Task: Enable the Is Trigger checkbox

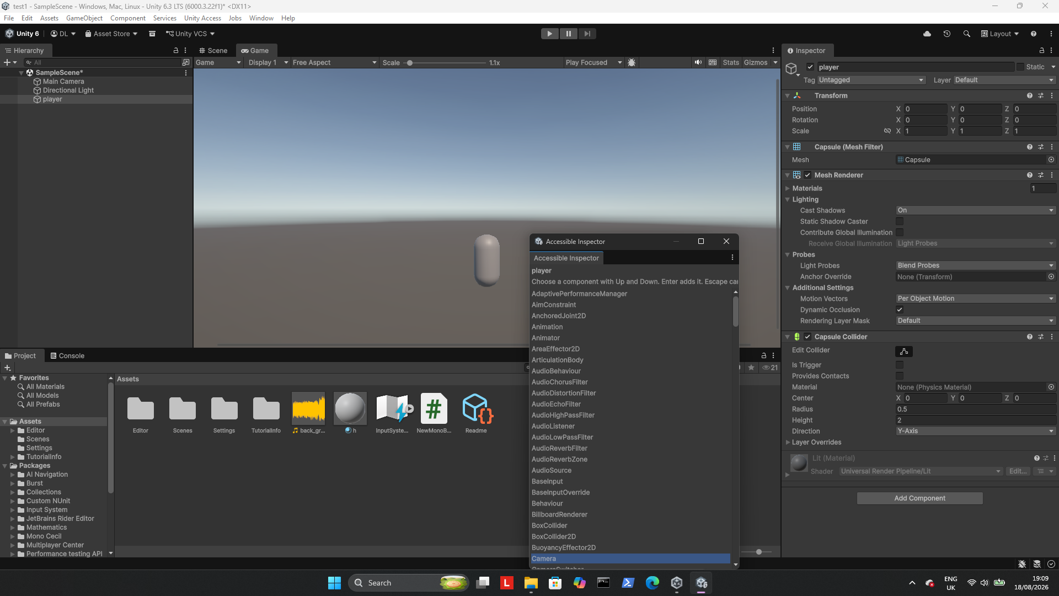Action: point(900,365)
